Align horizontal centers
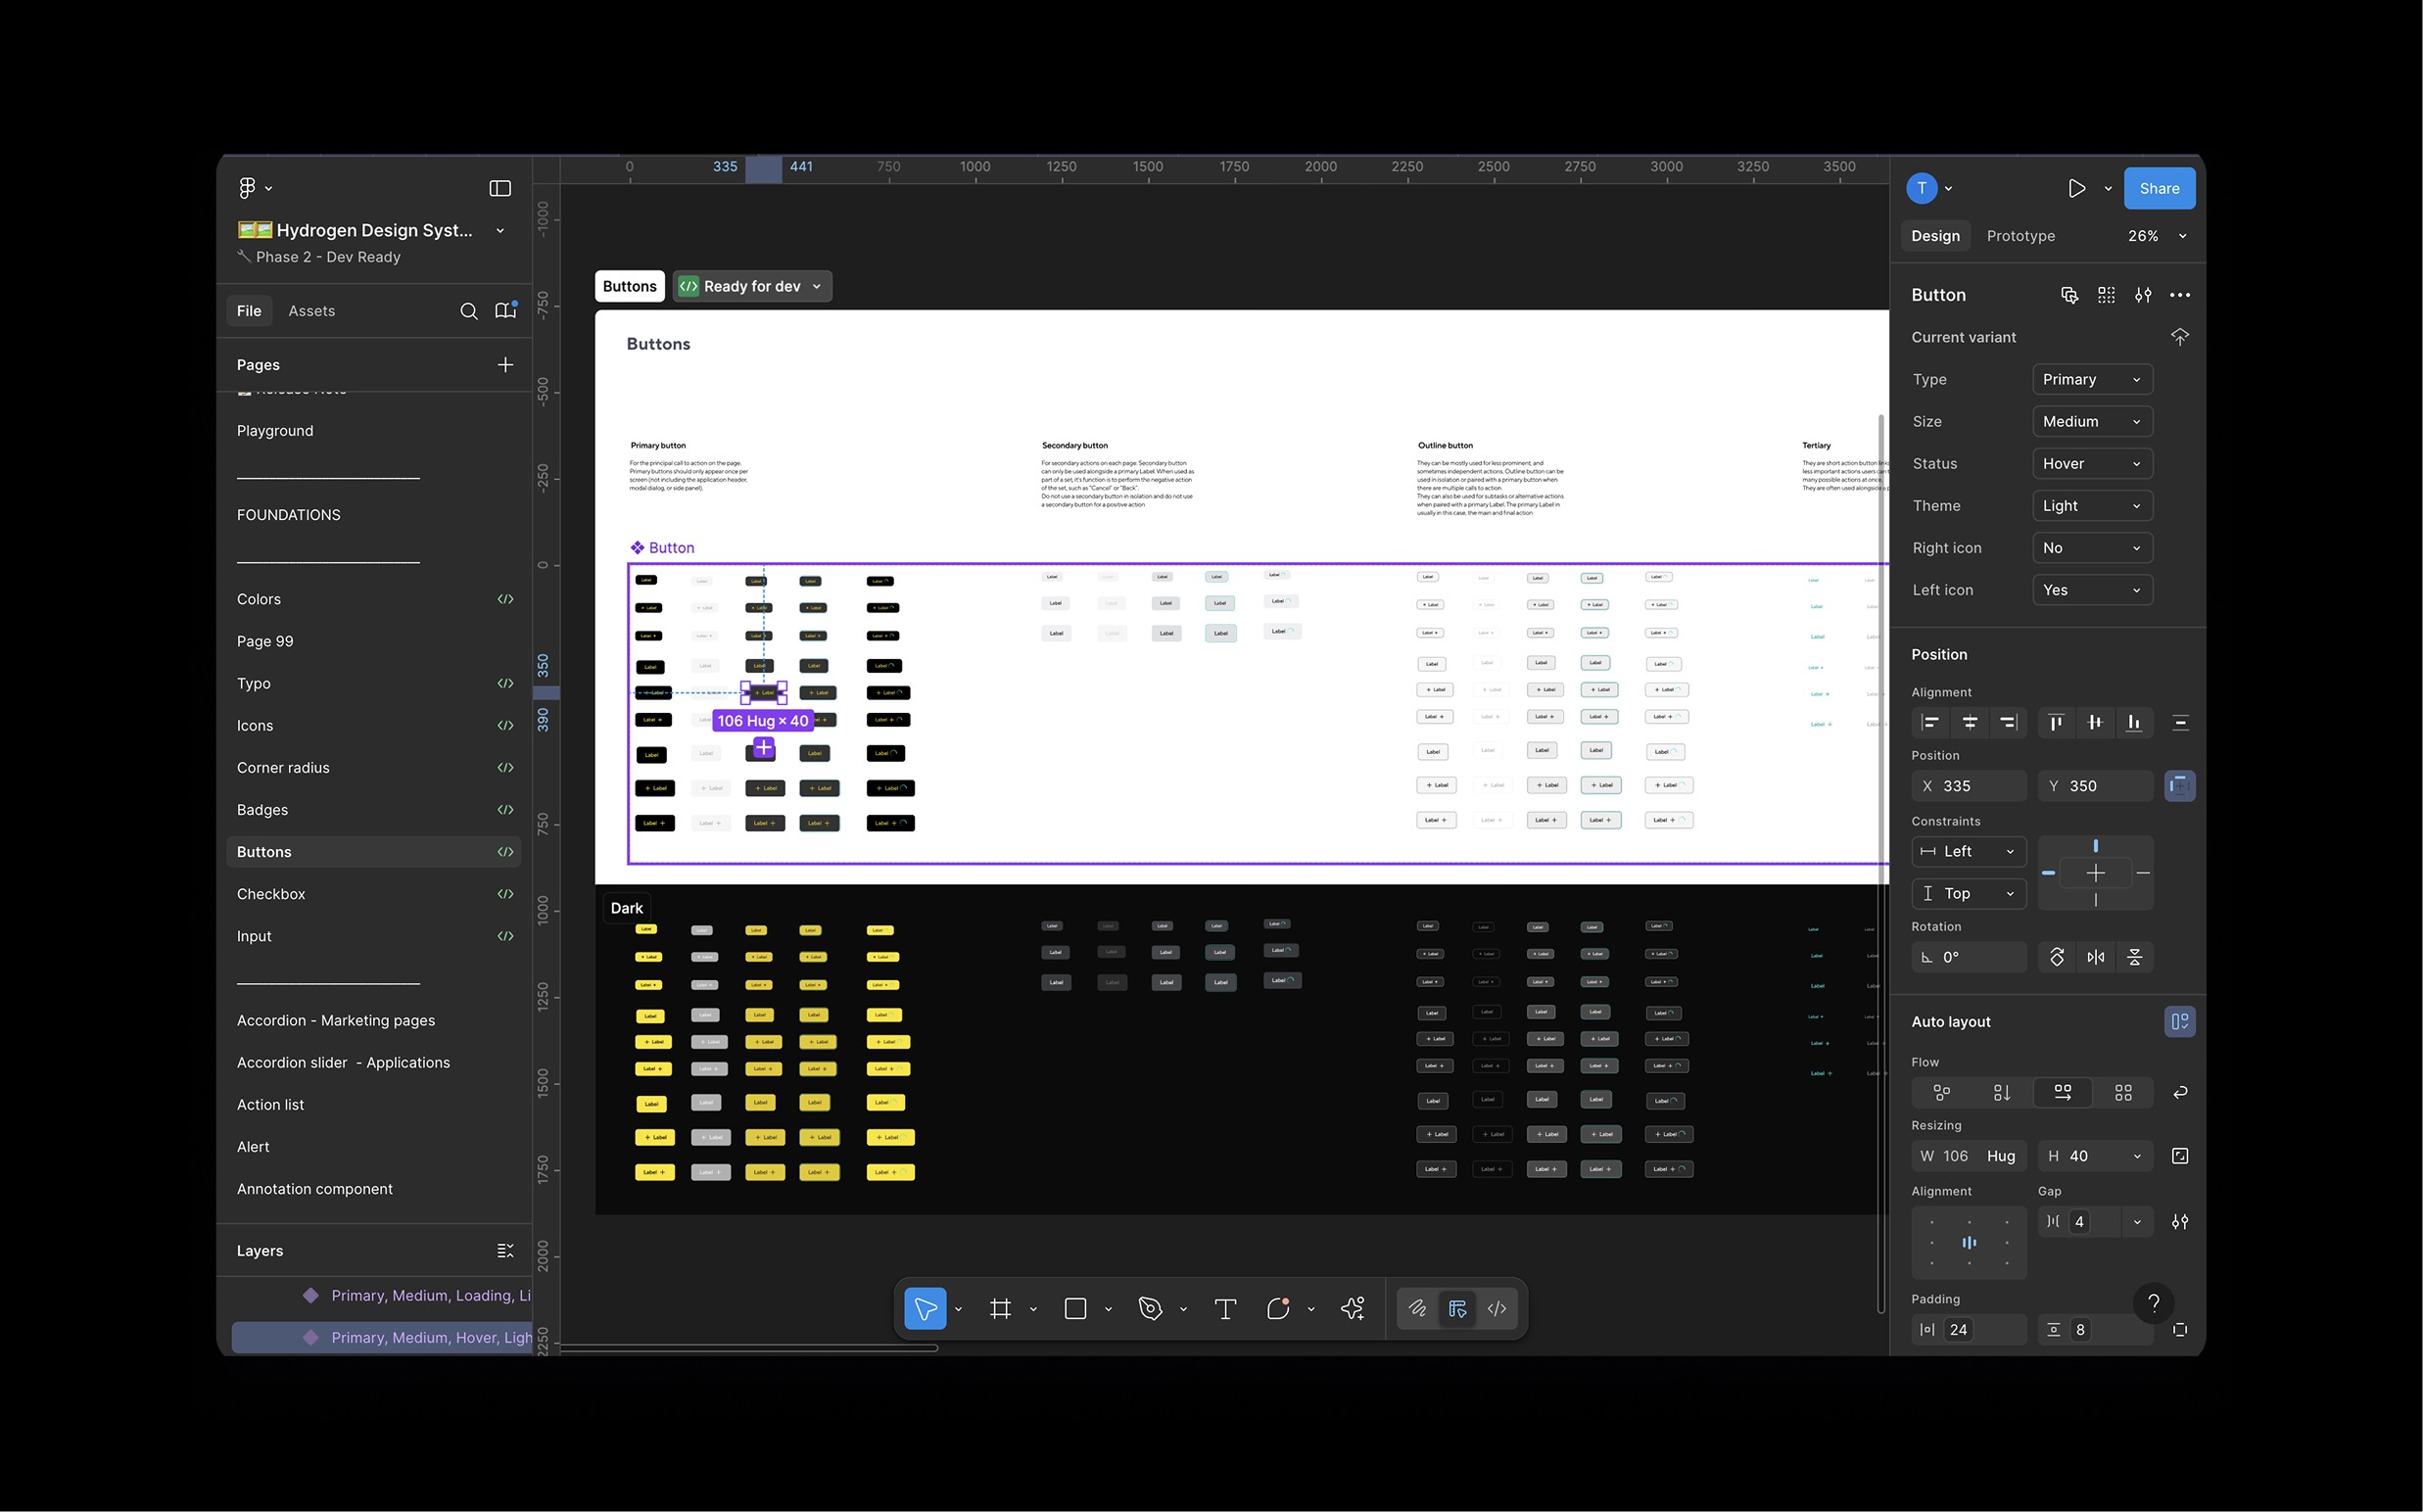The image size is (2423, 1512). 1969,723
